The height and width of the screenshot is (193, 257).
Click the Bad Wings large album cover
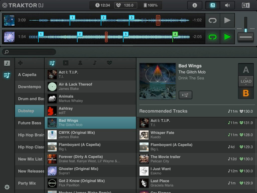tap(158, 81)
